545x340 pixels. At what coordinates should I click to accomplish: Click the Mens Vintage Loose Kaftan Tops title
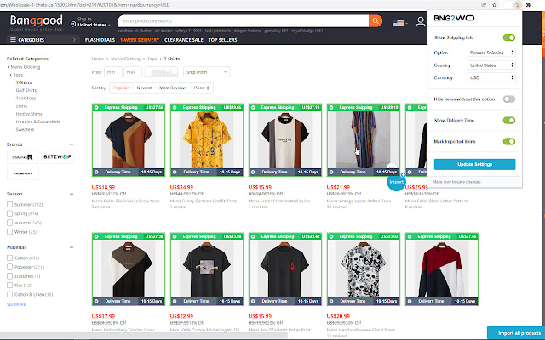click(x=359, y=201)
